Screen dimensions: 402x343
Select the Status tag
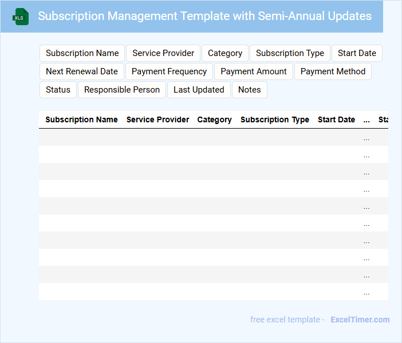point(58,90)
